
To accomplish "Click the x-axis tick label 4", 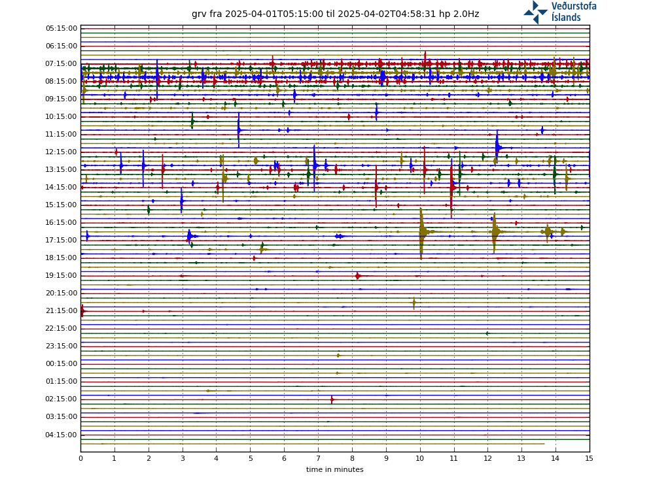I will click(216, 459).
